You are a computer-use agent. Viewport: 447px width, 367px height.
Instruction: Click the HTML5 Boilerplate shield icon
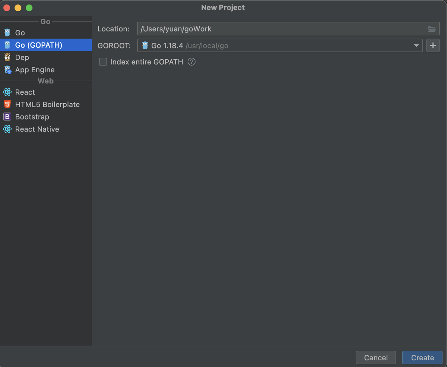coord(7,104)
